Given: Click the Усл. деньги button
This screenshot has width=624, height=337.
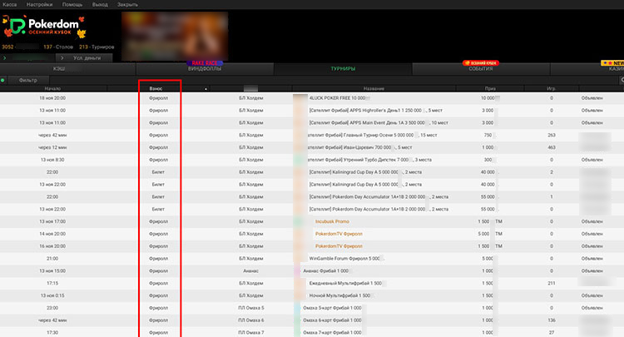Looking at the screenshot, I should 84,57.
